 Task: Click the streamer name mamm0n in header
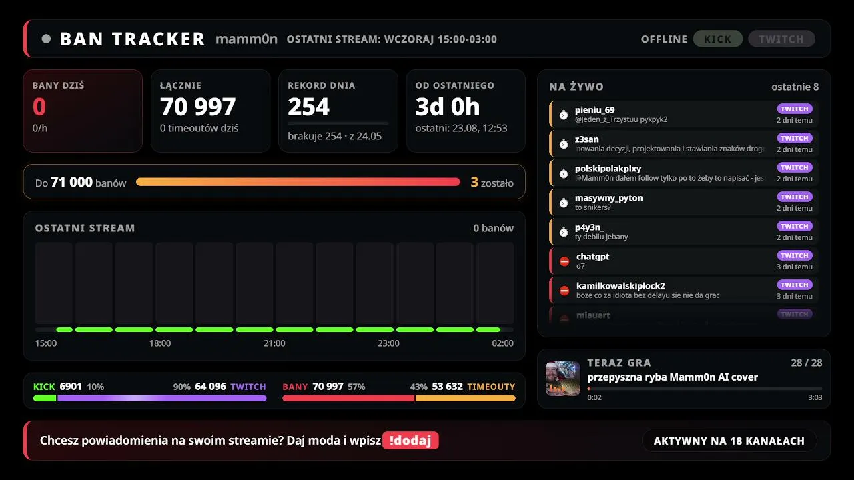(x=247, y=39)
